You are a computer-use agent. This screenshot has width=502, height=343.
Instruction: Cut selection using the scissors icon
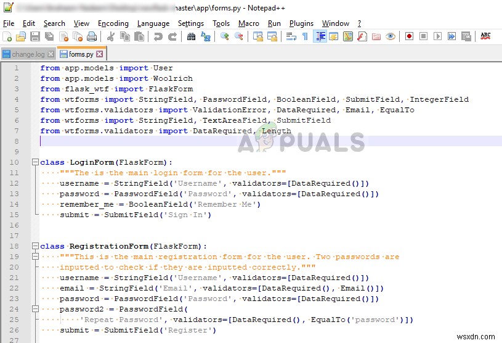pyautogui.click(x=111, y=36)
